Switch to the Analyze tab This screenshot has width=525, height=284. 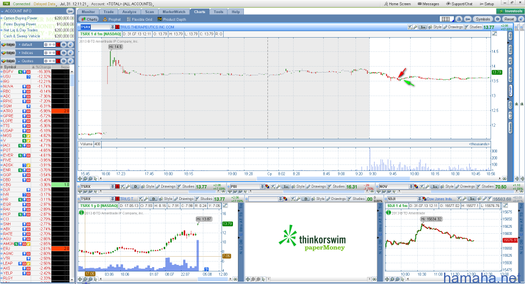tap(129, 11)
